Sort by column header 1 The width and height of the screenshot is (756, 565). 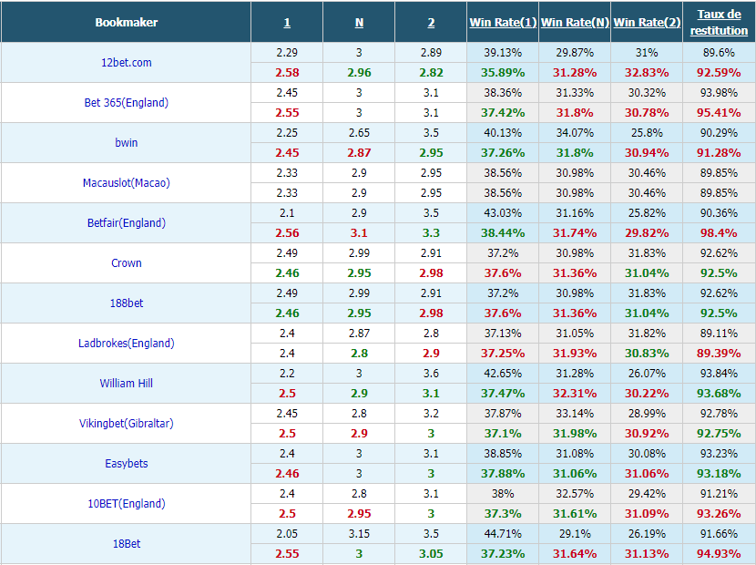[287, 23]
